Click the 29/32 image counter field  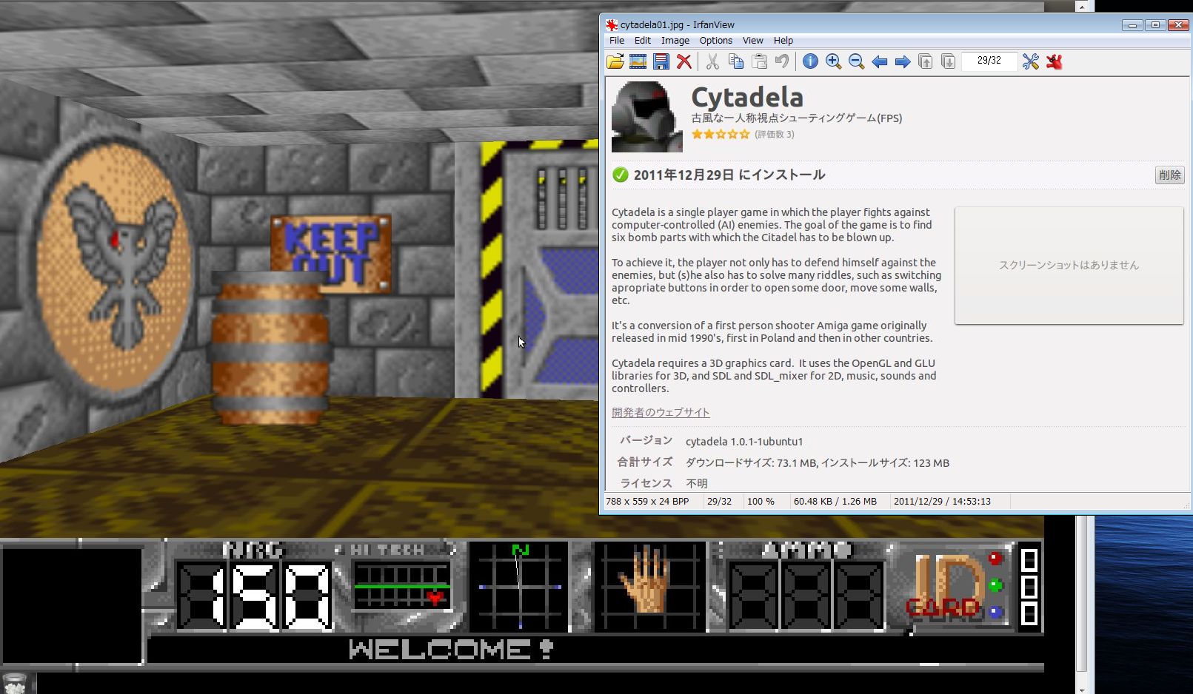pos(989,61)
